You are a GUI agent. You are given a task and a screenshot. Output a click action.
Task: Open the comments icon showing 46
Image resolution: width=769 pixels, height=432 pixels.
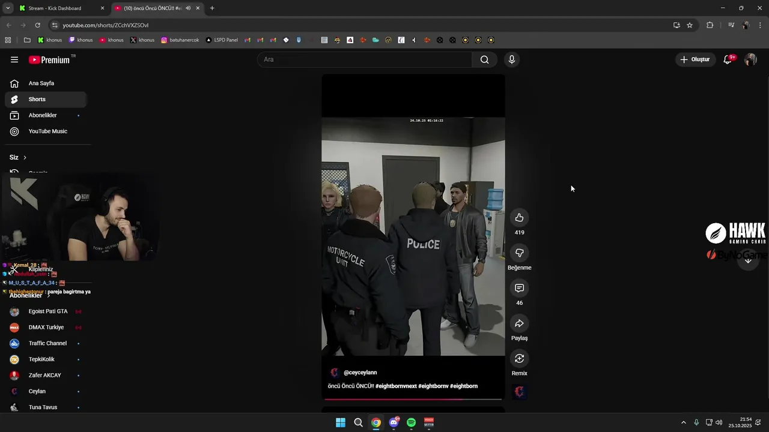[519, 288]
